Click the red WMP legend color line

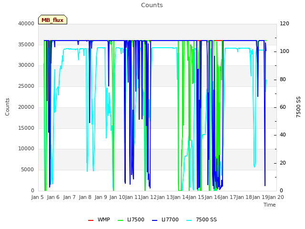(x=91, y=220)
